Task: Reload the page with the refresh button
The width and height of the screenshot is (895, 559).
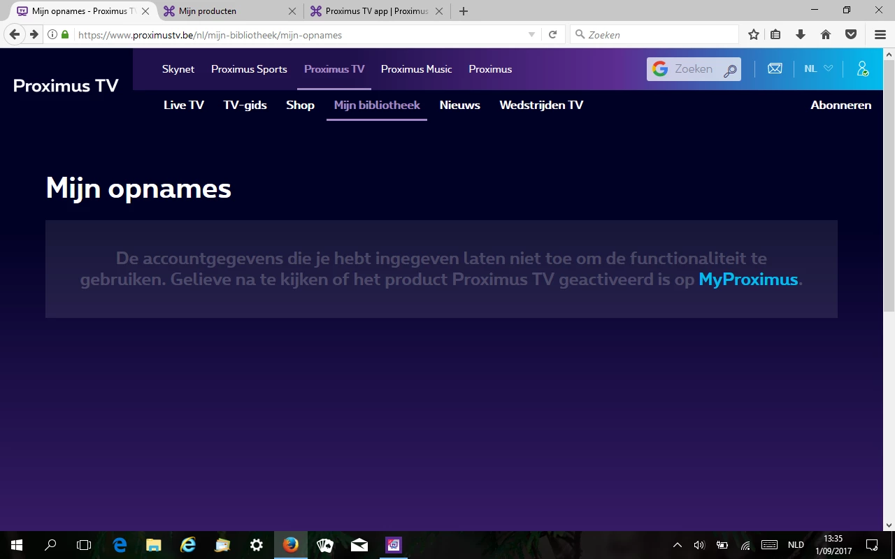Action: point(552,34)
